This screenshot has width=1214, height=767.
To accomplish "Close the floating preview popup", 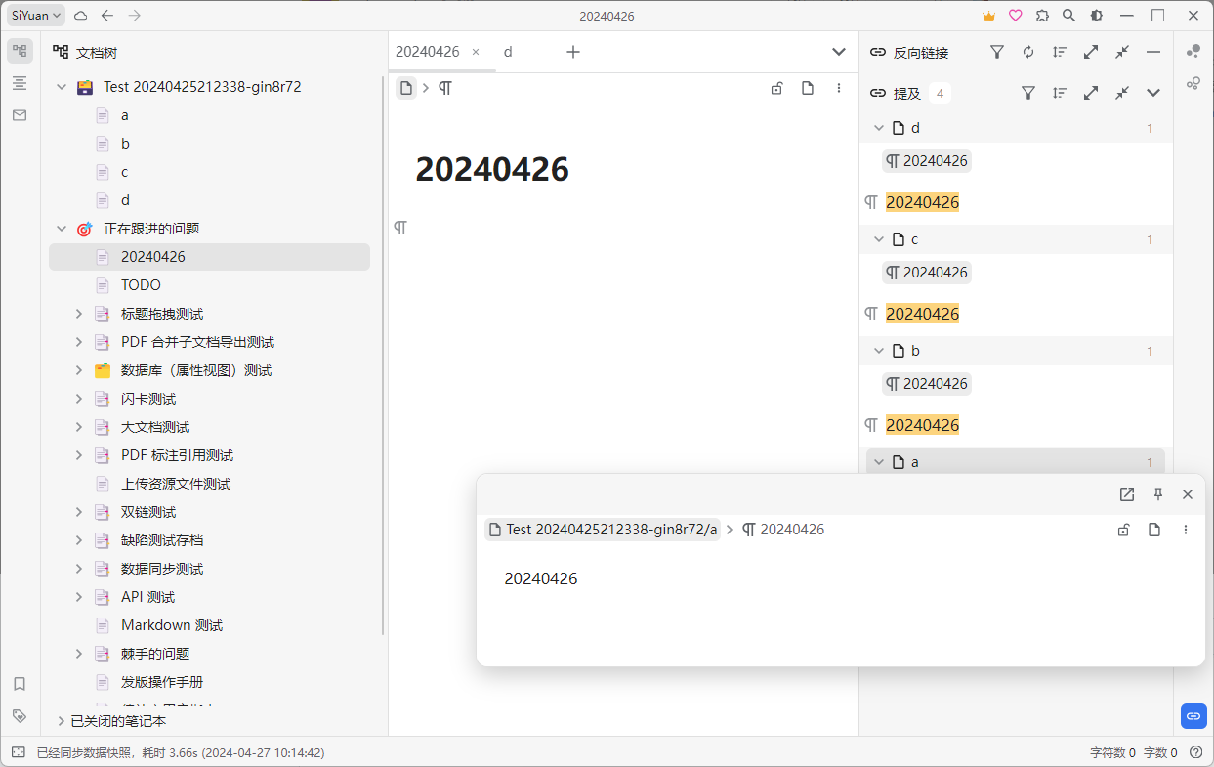I will pyautogui.click(x=1188, y=494).
